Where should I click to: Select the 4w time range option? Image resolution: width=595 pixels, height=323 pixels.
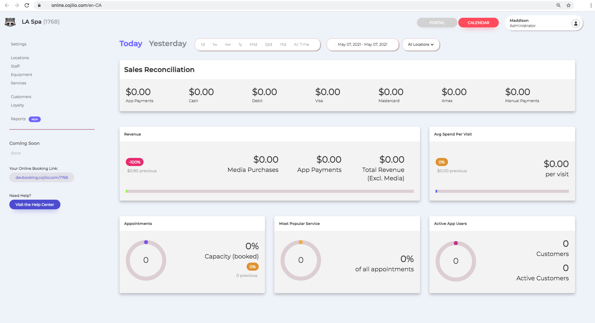point(228,45)
